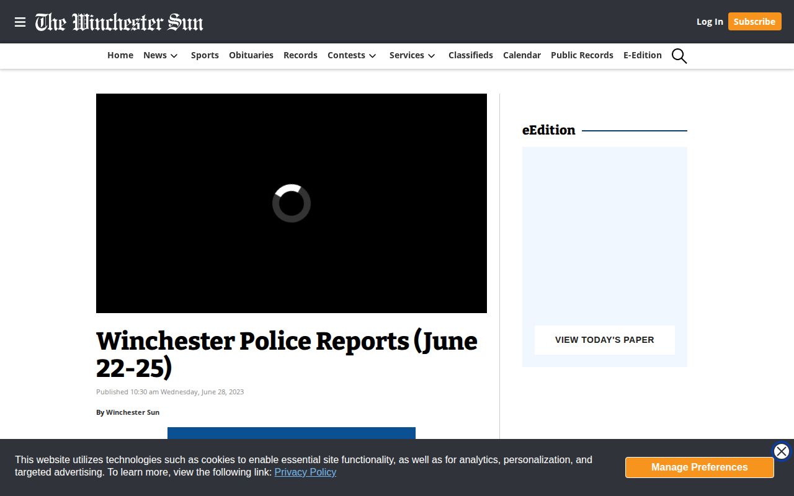
Task: Open the hamburger menu icon
Action: [x=20, y=22]
